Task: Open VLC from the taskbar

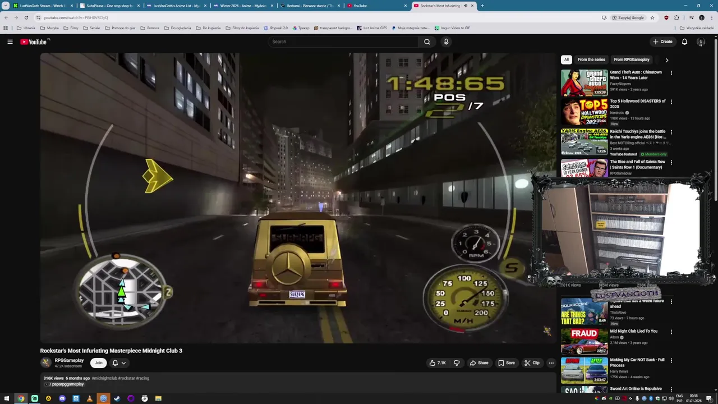Action: pos(89,398)
